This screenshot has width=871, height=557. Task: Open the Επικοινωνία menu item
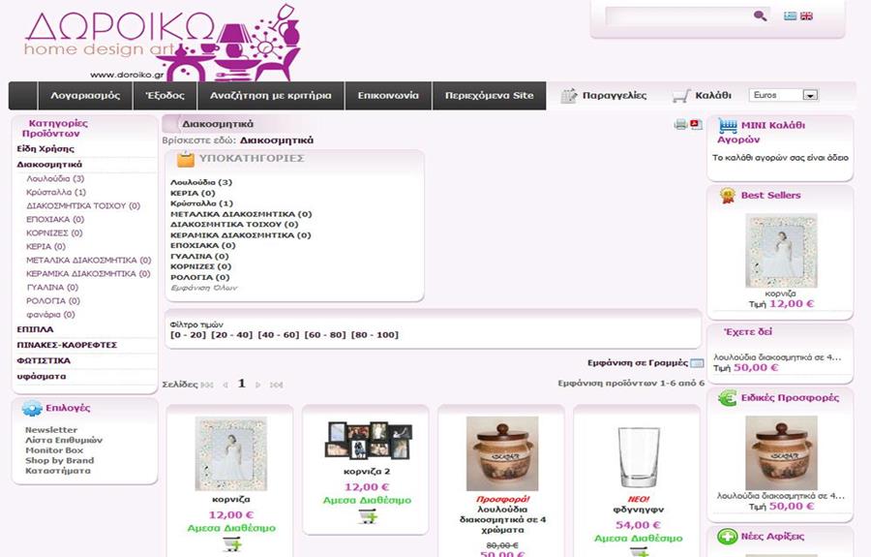(x=388, y=96)
